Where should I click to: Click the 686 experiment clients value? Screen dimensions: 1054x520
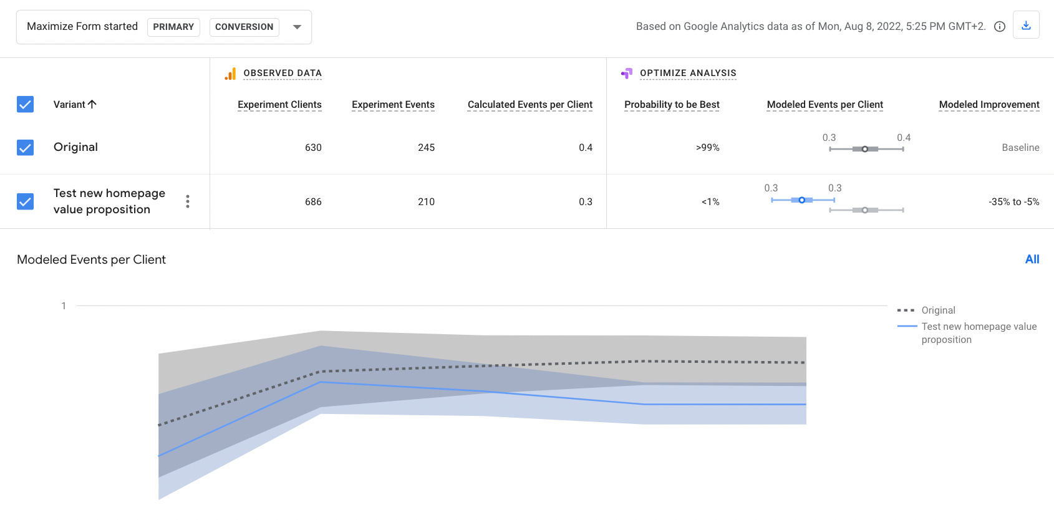click(313, 202)
